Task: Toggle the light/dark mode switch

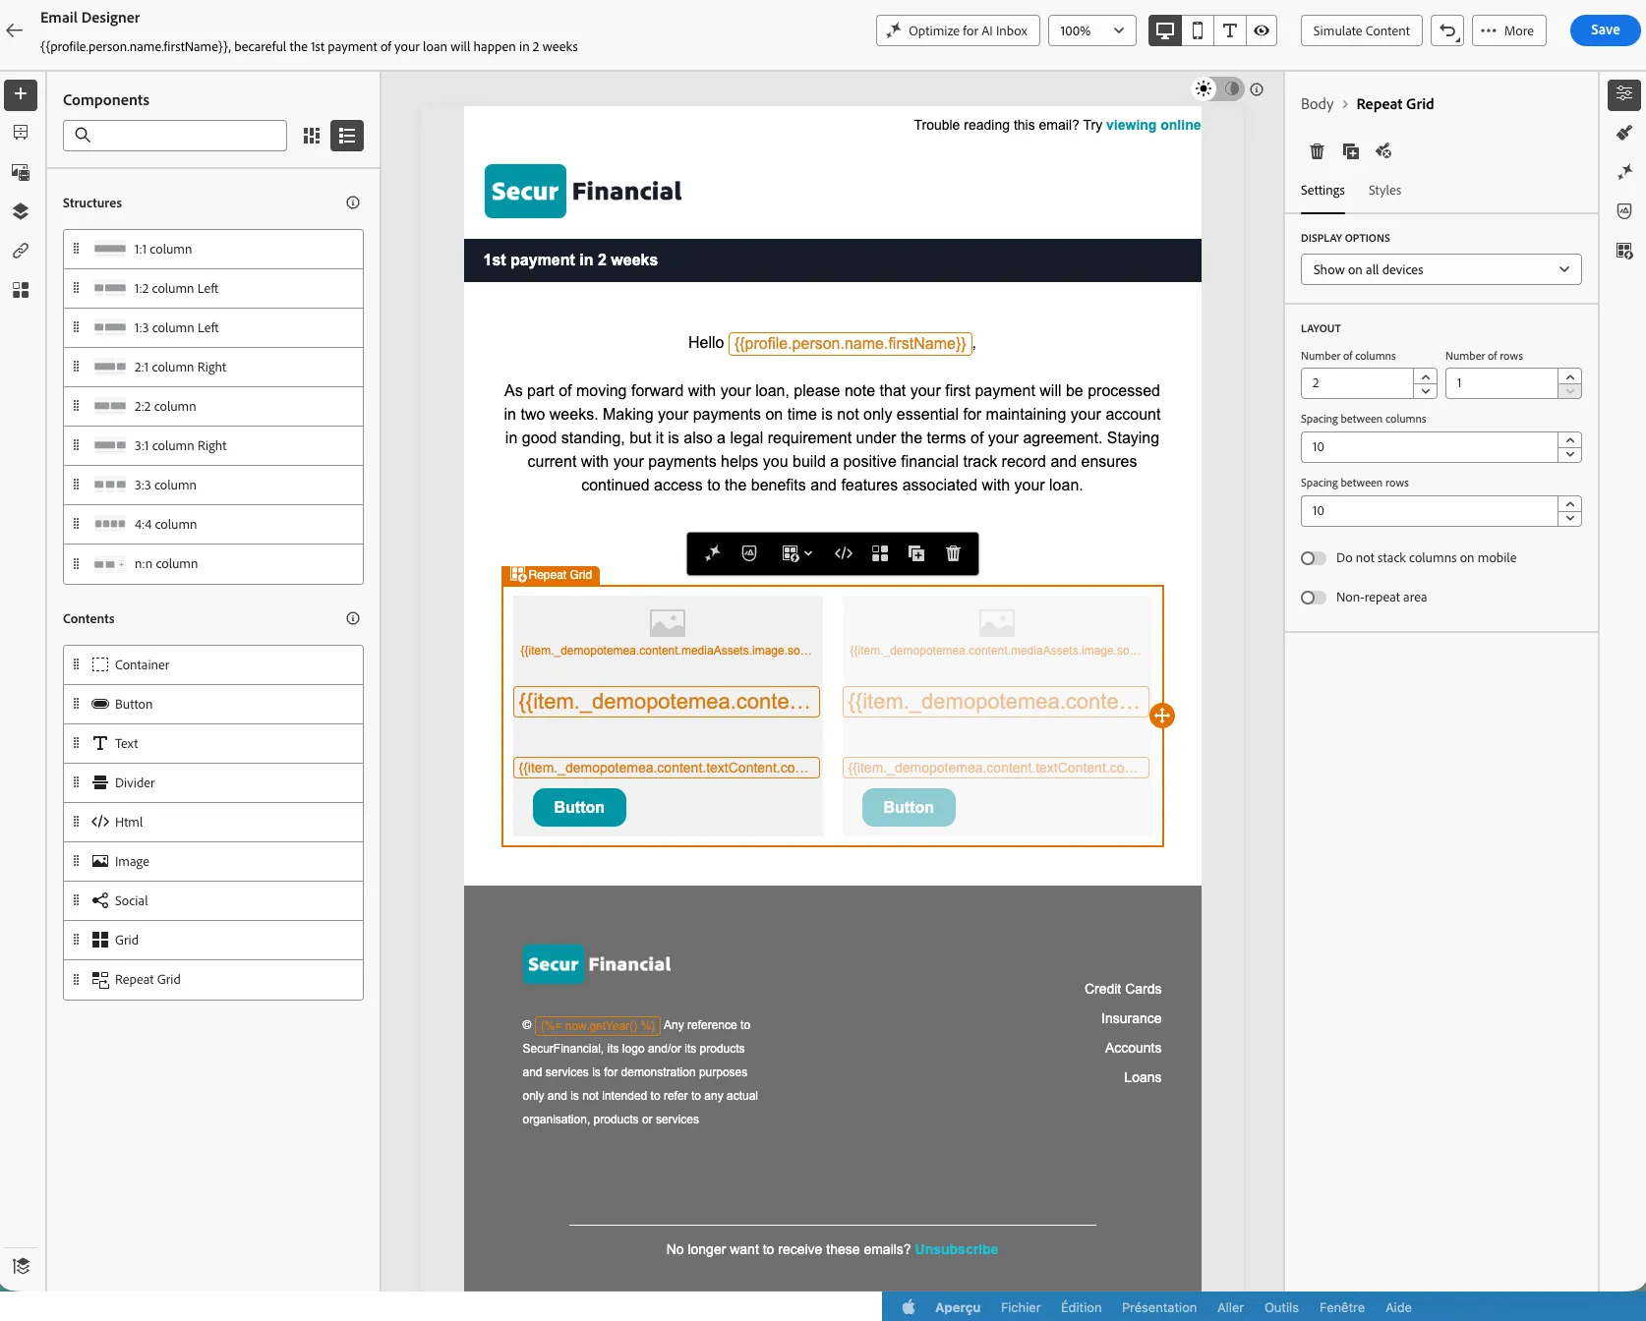Action: click(x=1217, y=88)
